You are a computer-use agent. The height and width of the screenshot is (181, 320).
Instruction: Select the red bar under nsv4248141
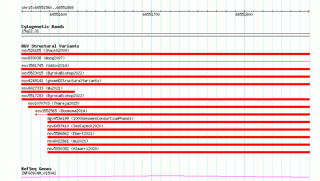point(165,84)
